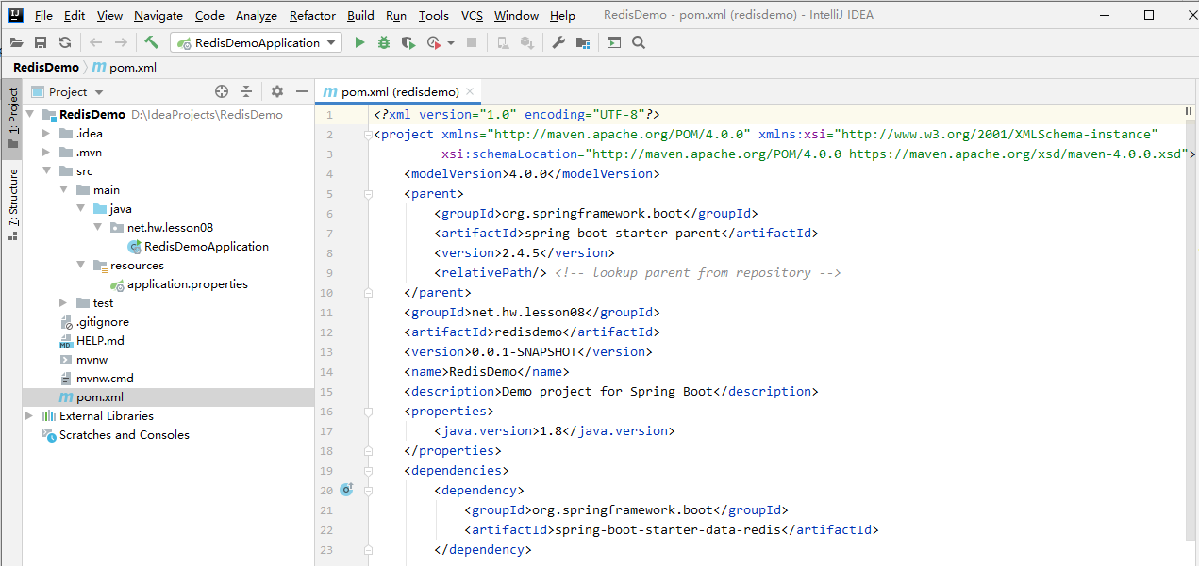Build the project with hammer icon

pyautogui.click(x=152, y=42)
